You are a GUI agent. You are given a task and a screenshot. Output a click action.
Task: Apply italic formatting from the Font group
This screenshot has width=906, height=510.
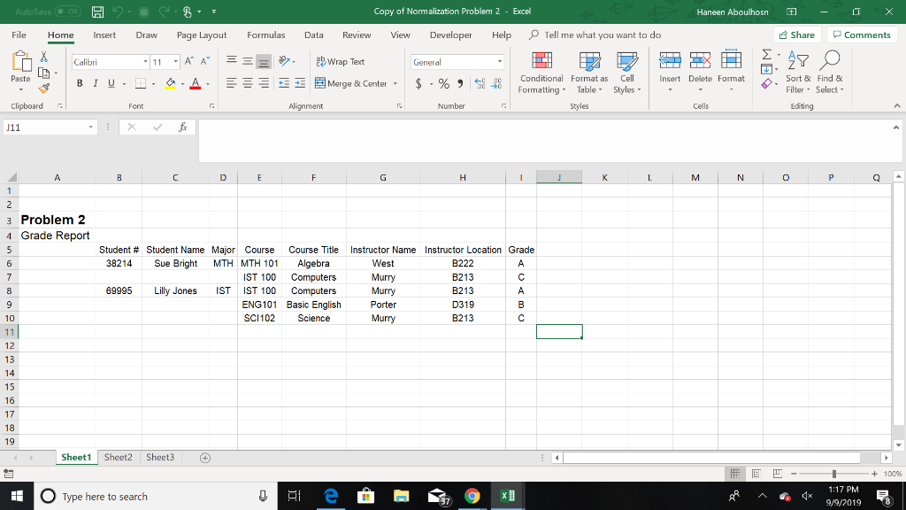pyautogui.click(x=95, y=81)
